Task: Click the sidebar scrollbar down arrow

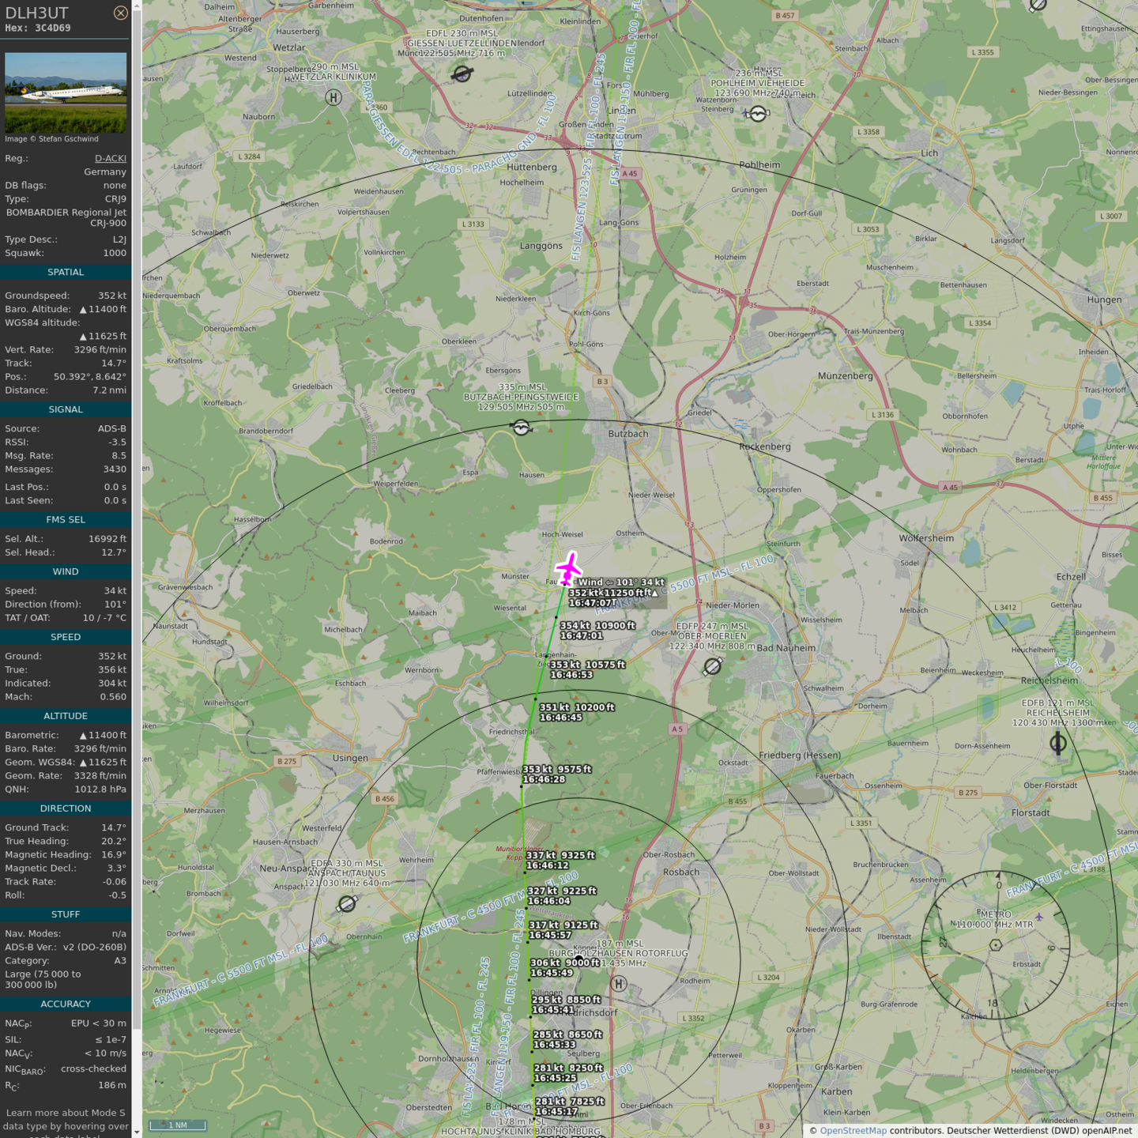Action: click(137, 1132)
